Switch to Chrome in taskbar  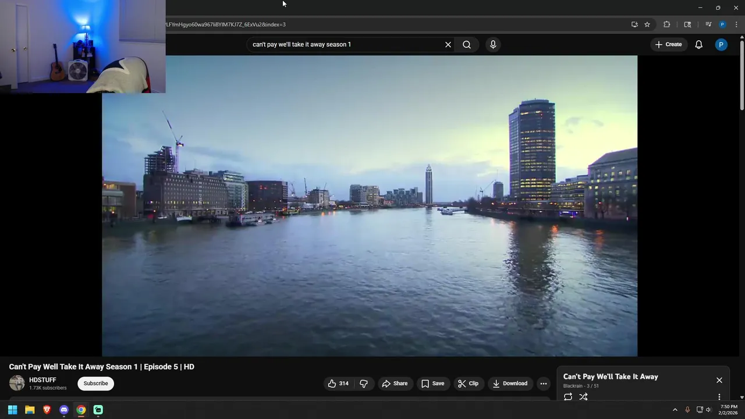[81, 410]
